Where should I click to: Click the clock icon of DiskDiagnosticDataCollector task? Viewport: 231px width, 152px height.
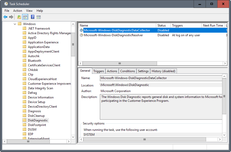tap(81, 30)
